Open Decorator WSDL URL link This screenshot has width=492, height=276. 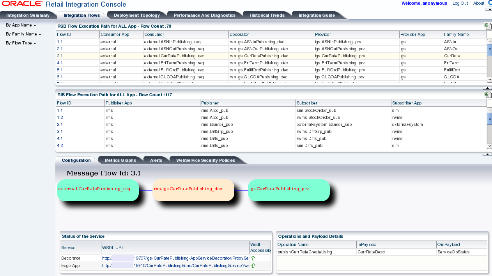pos(175,258)
